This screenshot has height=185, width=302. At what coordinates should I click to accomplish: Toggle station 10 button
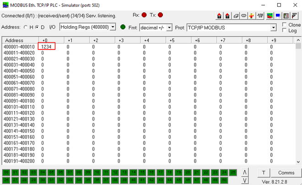tap(97, 172)
